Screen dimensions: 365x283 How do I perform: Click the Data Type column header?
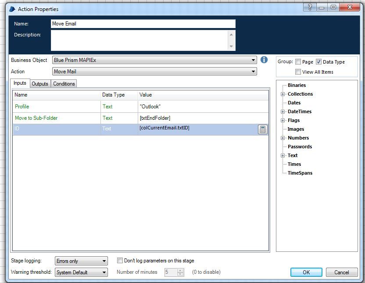tap(119, 95)
